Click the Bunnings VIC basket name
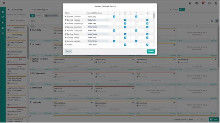The width and height of the screenshot is (220, 123). point(43,10)
